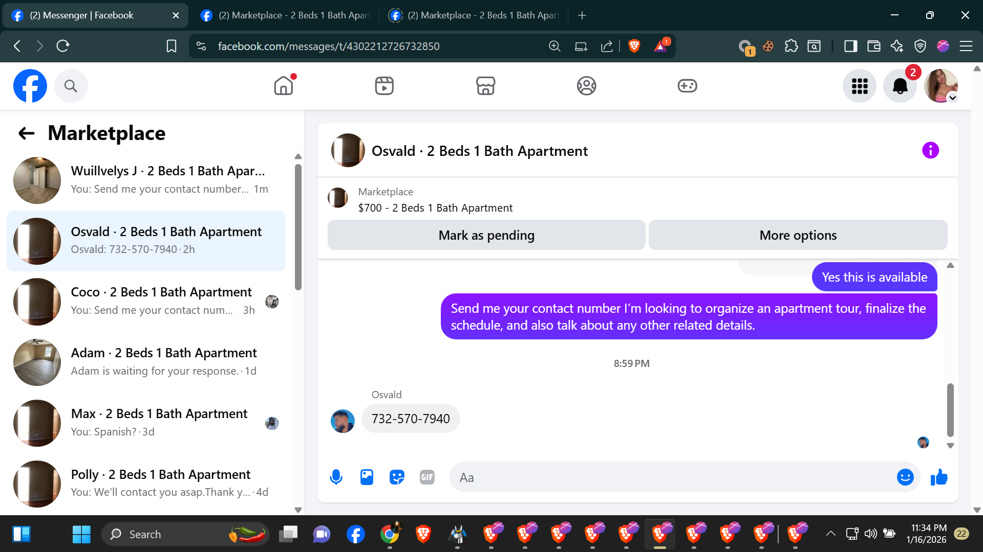
Task: Open the GIF picker
Action: point(427,477)
